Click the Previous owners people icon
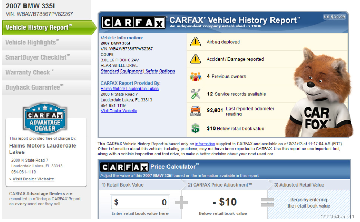The width and height of the screenshot is (360, 222). pyautogui.click(x=195, y=77)
